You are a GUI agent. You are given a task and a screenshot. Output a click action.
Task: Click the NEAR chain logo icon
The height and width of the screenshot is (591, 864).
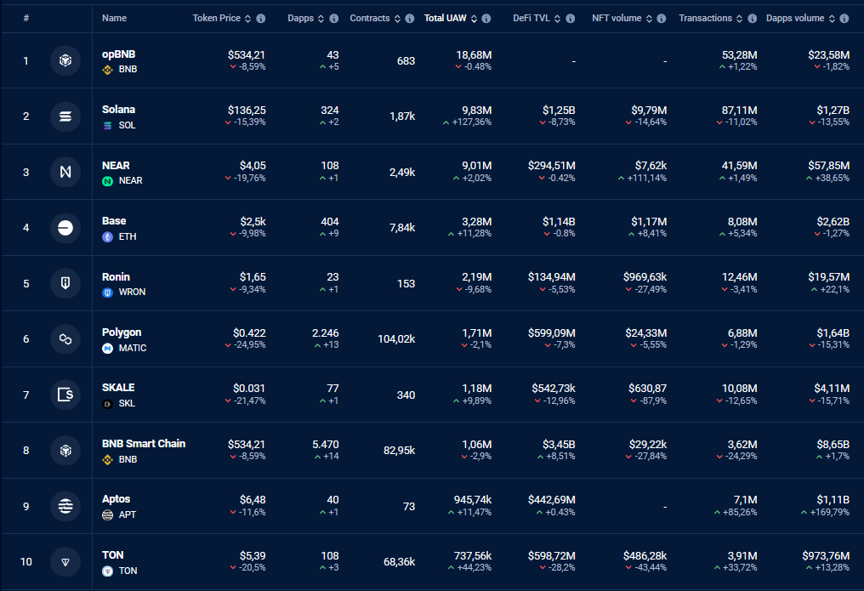click(x=65, y=172)
